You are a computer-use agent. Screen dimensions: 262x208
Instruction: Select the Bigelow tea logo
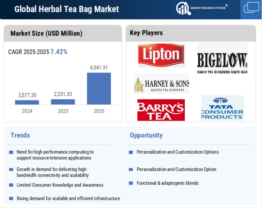pyautogui.click(x=222, y=59)
